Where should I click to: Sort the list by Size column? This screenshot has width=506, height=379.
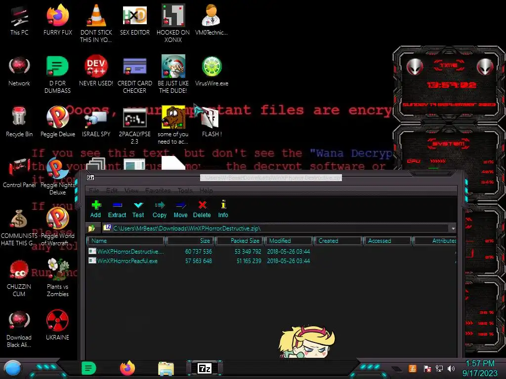point(190,241)
